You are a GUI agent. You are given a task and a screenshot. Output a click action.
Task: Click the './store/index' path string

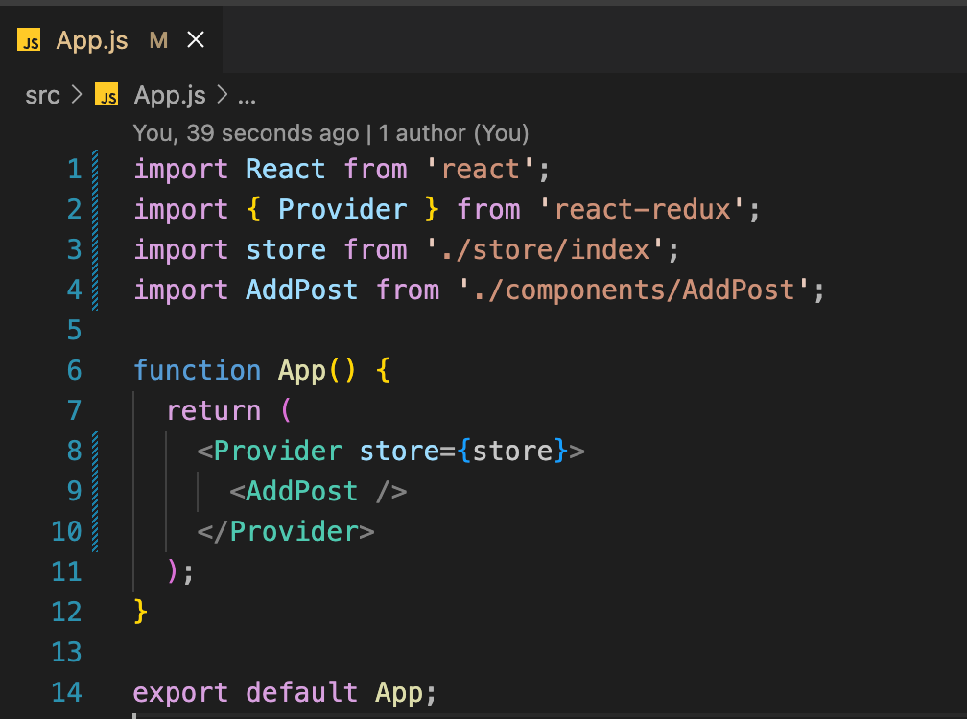[546, 249]
